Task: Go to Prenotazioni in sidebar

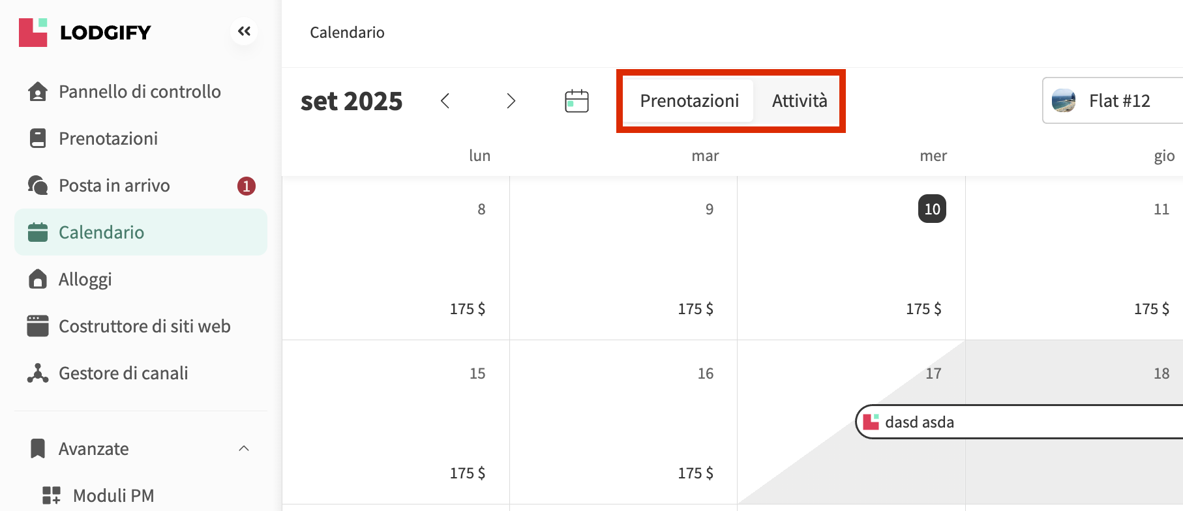Action: tap(108, 139)
